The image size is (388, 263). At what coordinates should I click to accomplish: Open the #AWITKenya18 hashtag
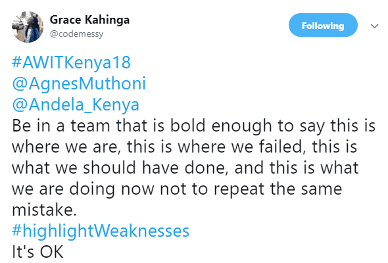[71, 62]
